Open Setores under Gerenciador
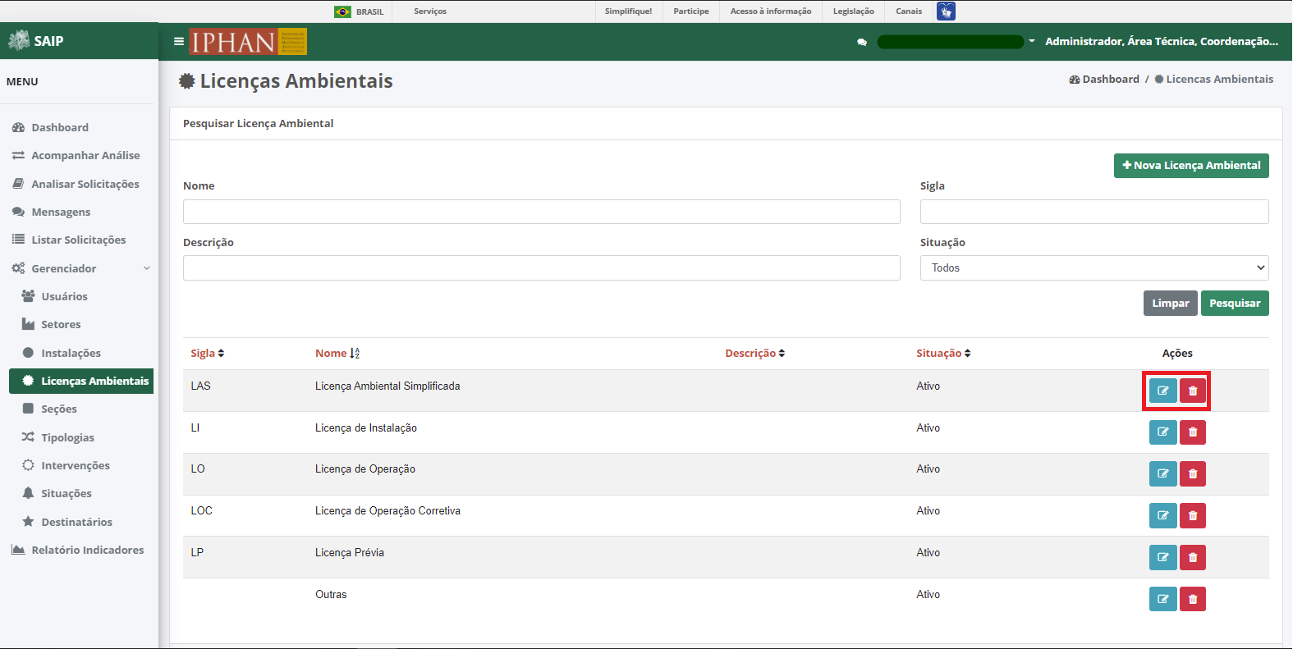Viewport: 1293px width, 649px height. pyautogui.click(x=61, y=324)
